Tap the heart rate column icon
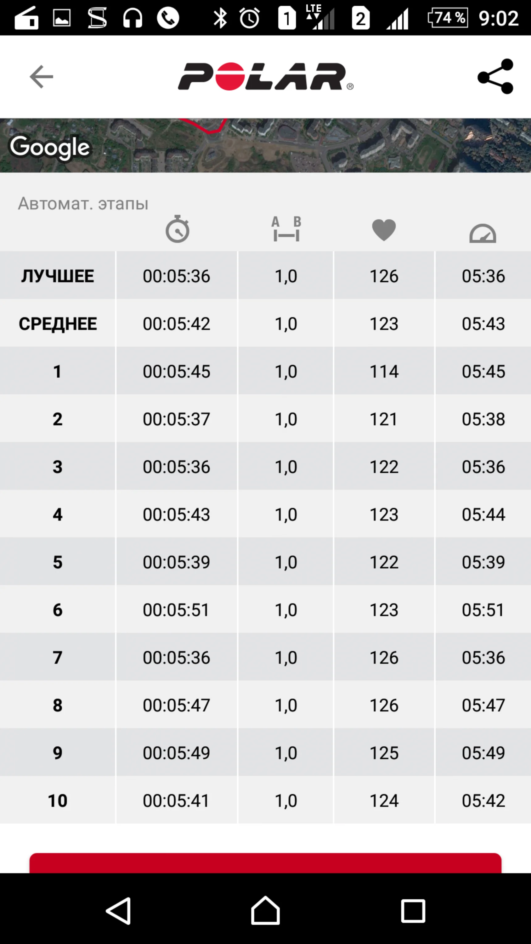The height and width of the screenshot is (944, 531). click(x=384, y=230)
